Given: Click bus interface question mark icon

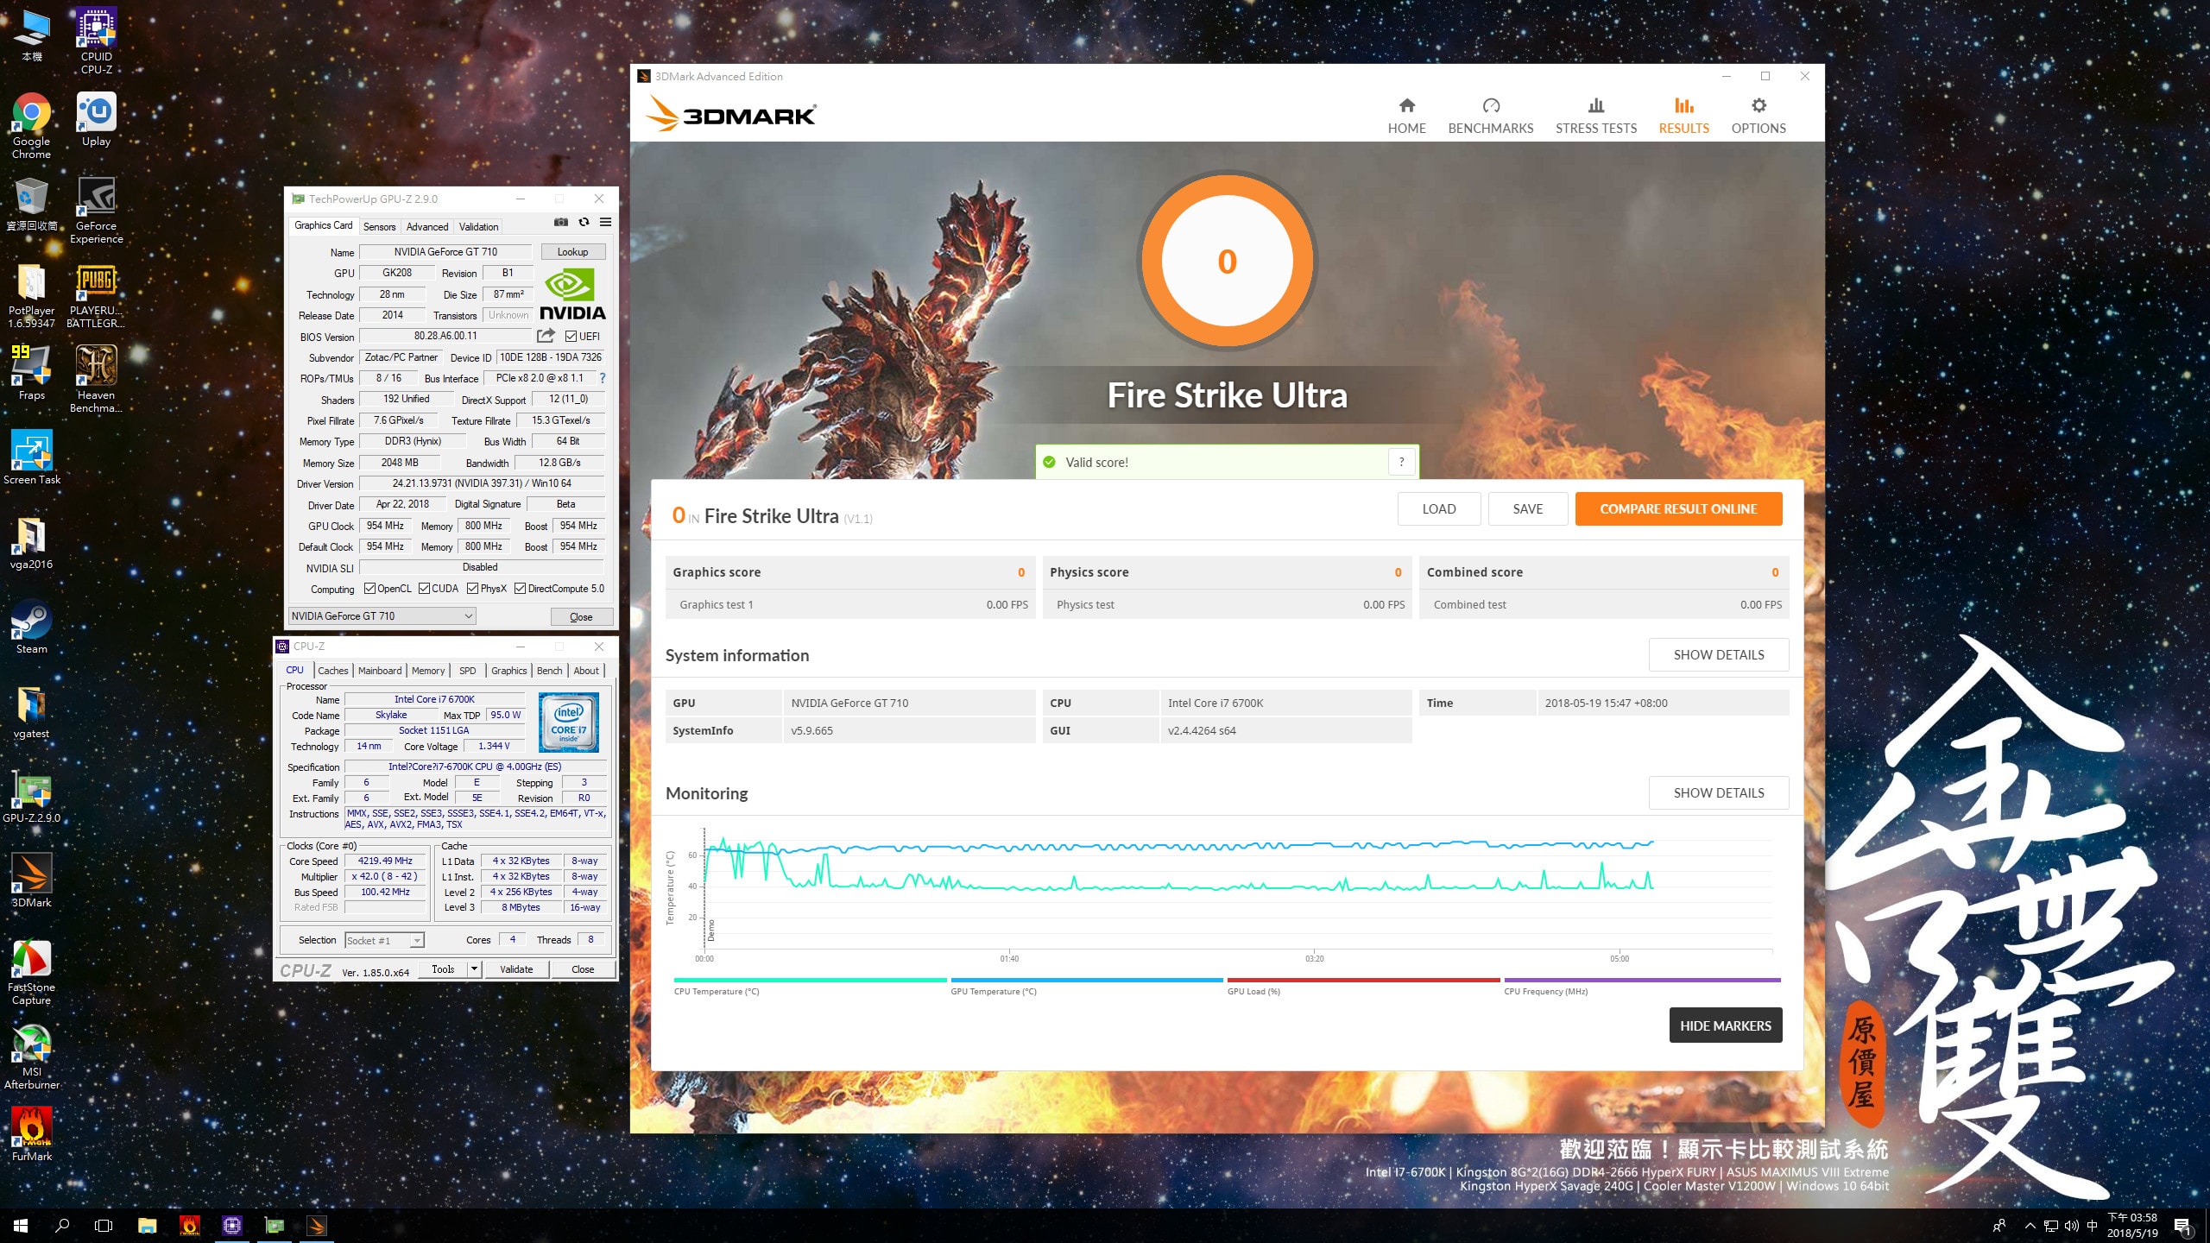Looking at the screenshot, I should (603, 378).
